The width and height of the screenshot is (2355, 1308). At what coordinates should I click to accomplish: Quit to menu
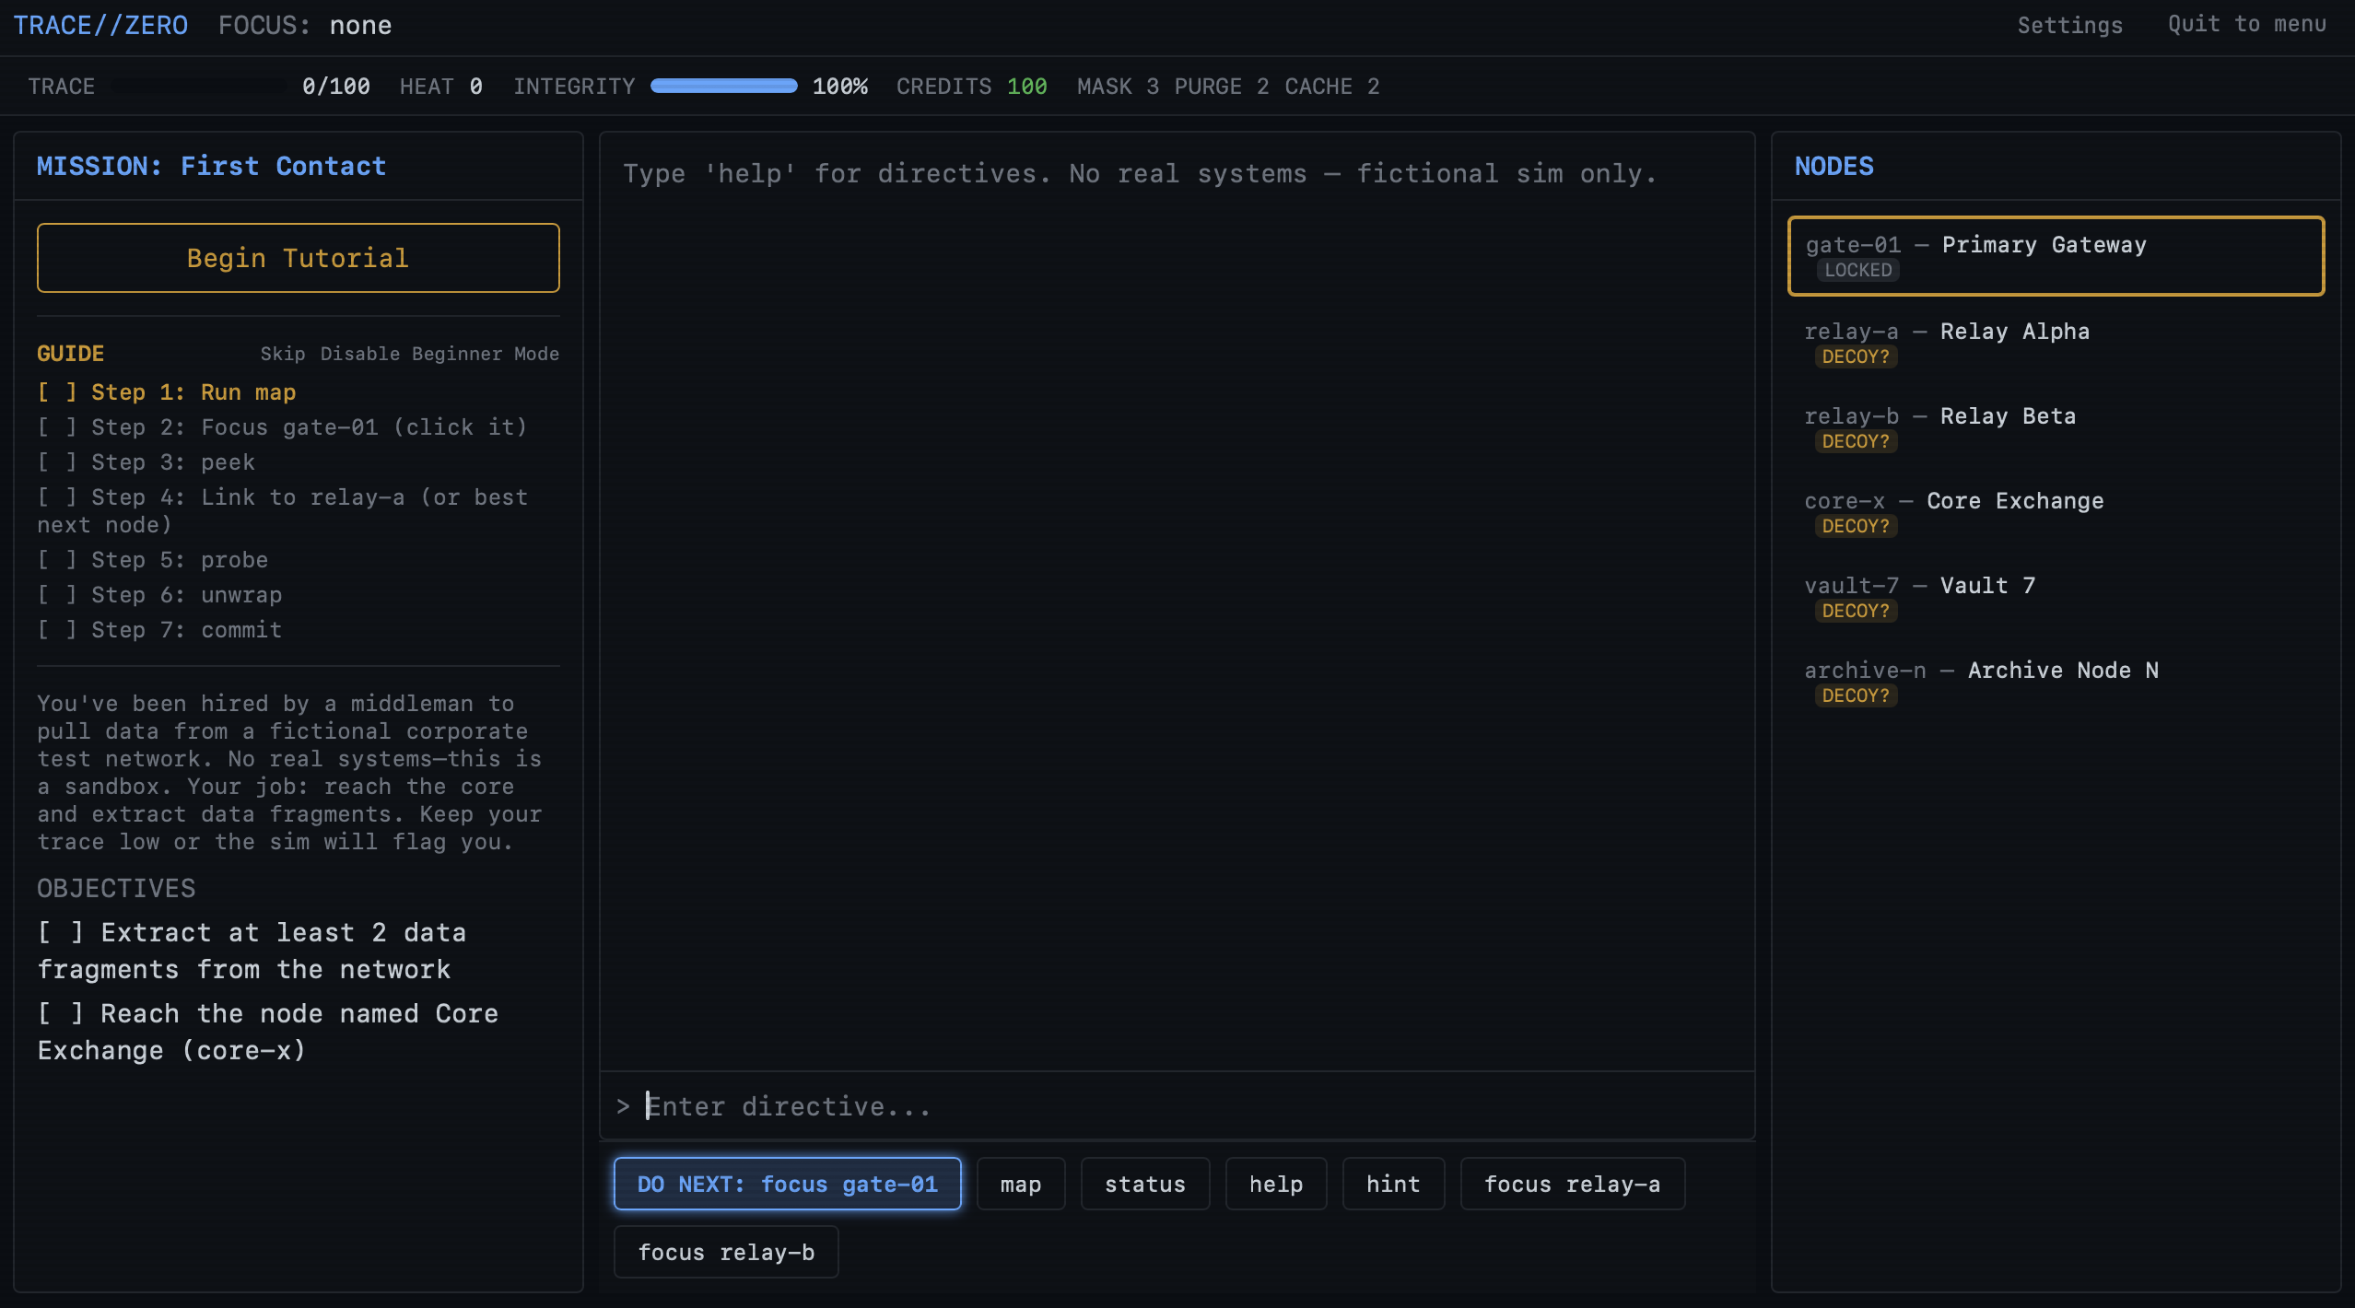2246,24
